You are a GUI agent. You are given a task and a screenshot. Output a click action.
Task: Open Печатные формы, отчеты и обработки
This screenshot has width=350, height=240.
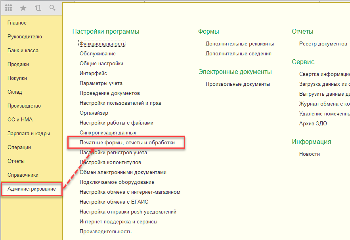coord(127,142)
